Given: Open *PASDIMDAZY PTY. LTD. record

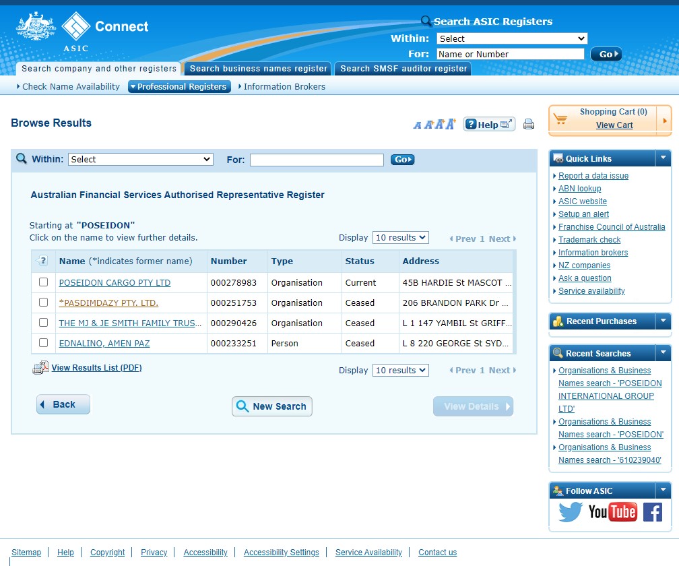Looking at the screenshot, I should click(108, 303).
